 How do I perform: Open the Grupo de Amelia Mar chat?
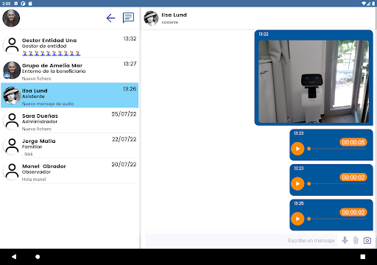pos(69,71)
